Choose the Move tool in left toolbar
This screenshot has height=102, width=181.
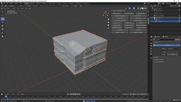3,19
